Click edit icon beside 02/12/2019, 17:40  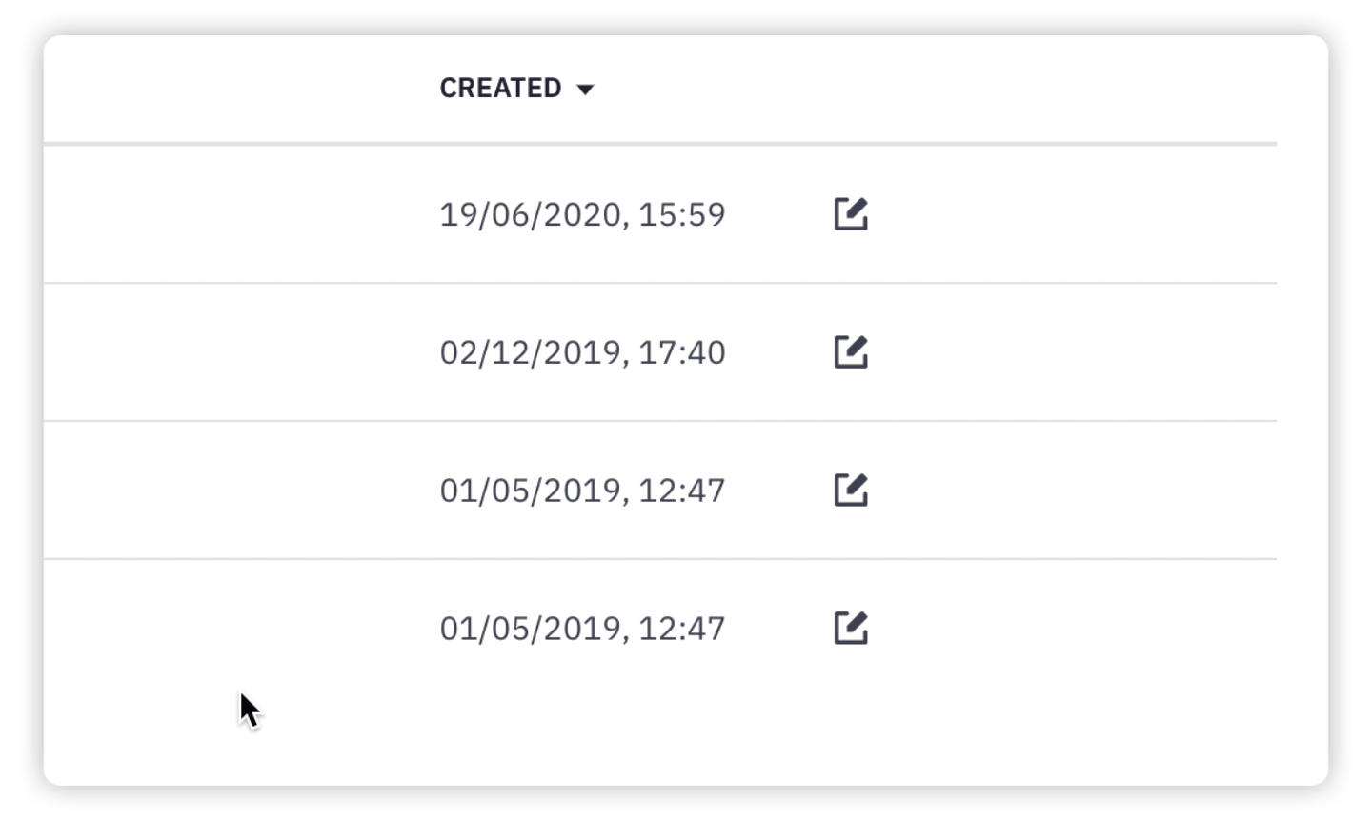point(851,352)
